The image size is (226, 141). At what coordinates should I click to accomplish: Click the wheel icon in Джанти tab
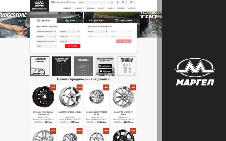(38, 20)
